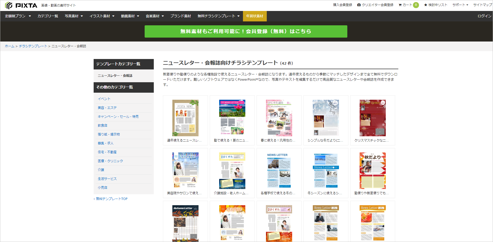Click the PIXTA logo icon

(9, 5)
